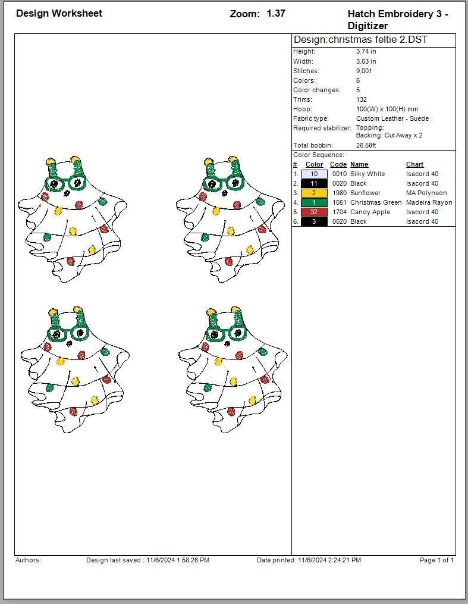
Task: Select the Sunflower yellow swatch numbered 2
Action: tap(314, 193)
